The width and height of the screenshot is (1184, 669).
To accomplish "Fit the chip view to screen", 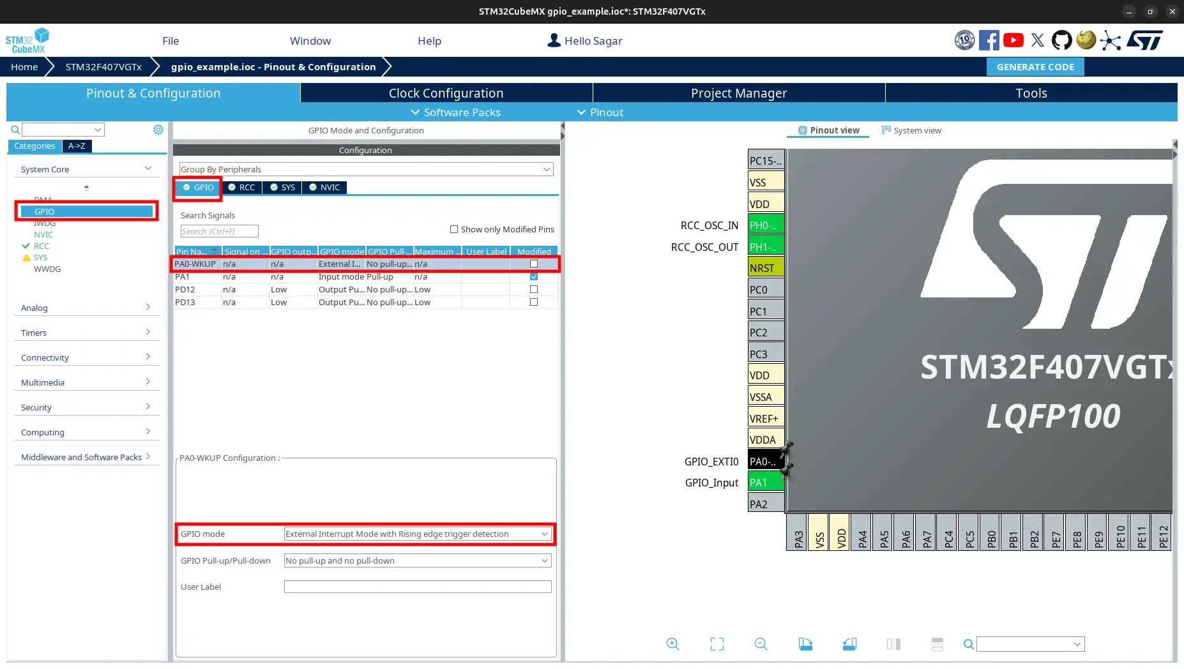I will coord(717,644).
